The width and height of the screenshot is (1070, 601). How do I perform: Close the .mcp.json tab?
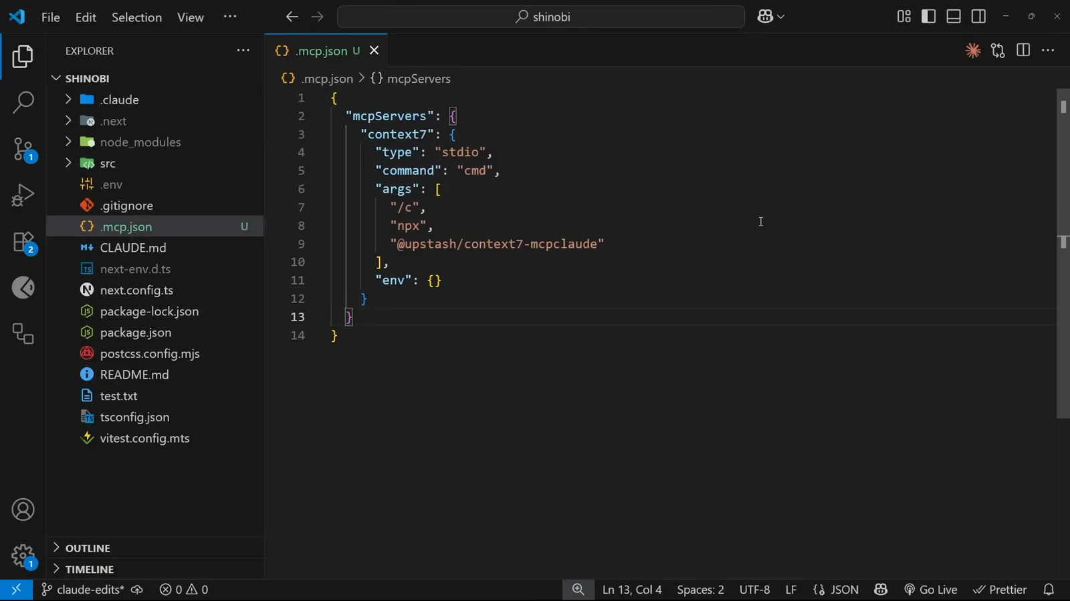coord(374,51)
